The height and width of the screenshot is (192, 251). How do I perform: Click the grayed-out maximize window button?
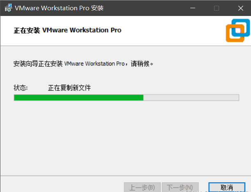[x=217, y=8]
